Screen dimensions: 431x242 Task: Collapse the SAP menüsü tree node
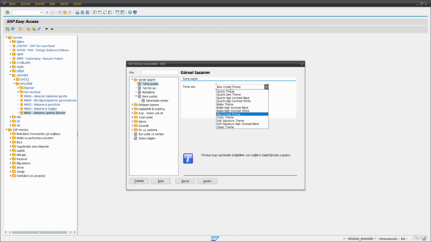[7, 130]
